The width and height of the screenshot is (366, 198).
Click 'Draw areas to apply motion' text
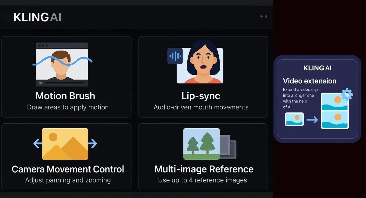pyautogui.click(x=68, y=107)
